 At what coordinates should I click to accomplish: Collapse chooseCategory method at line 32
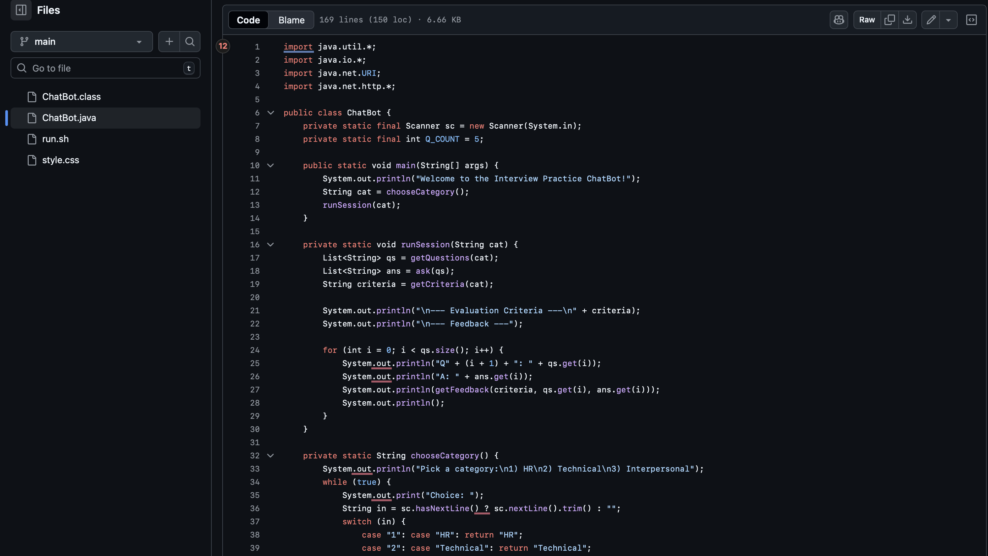[270, 455]
